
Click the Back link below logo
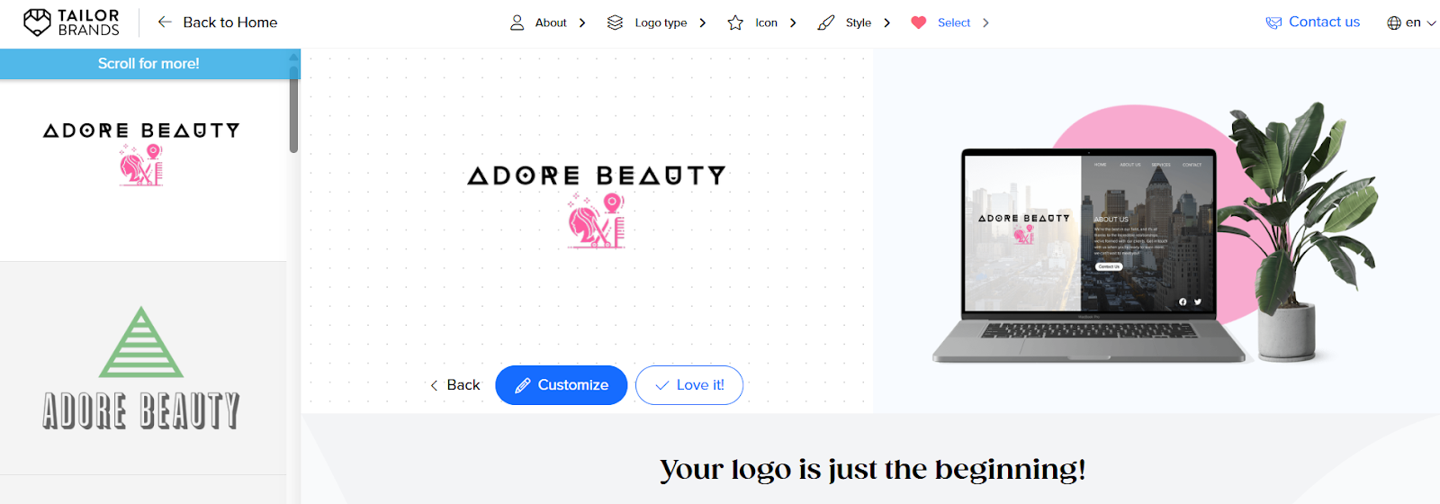click(x=454, y=385)
